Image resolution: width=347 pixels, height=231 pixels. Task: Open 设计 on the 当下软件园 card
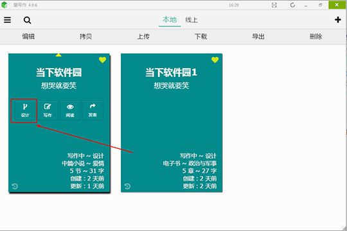pyautogui.click(x=25, y=110)
